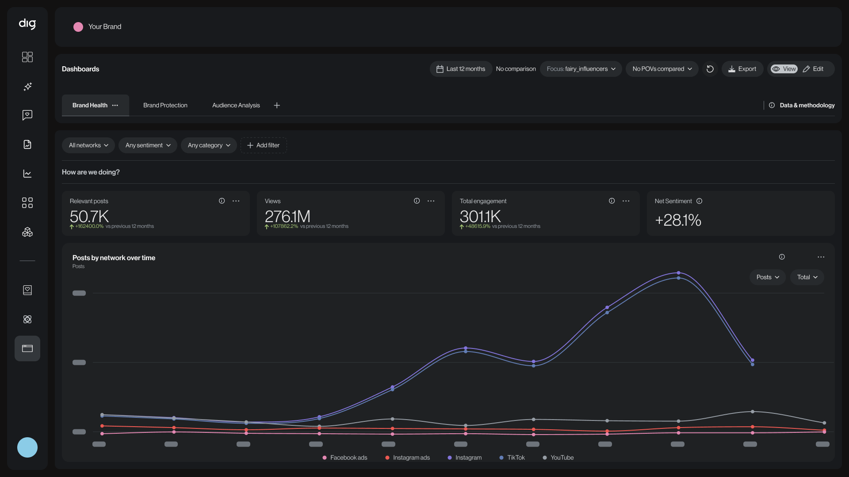The height and width of the screenshot is (477, 849).
Task: Toggle Instagram ads series in legend
Action: pyautogui.click(x=407, y=458)
